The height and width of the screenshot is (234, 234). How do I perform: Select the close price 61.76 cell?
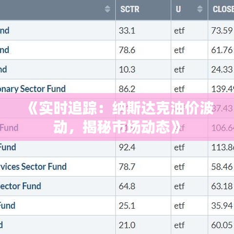221,50
